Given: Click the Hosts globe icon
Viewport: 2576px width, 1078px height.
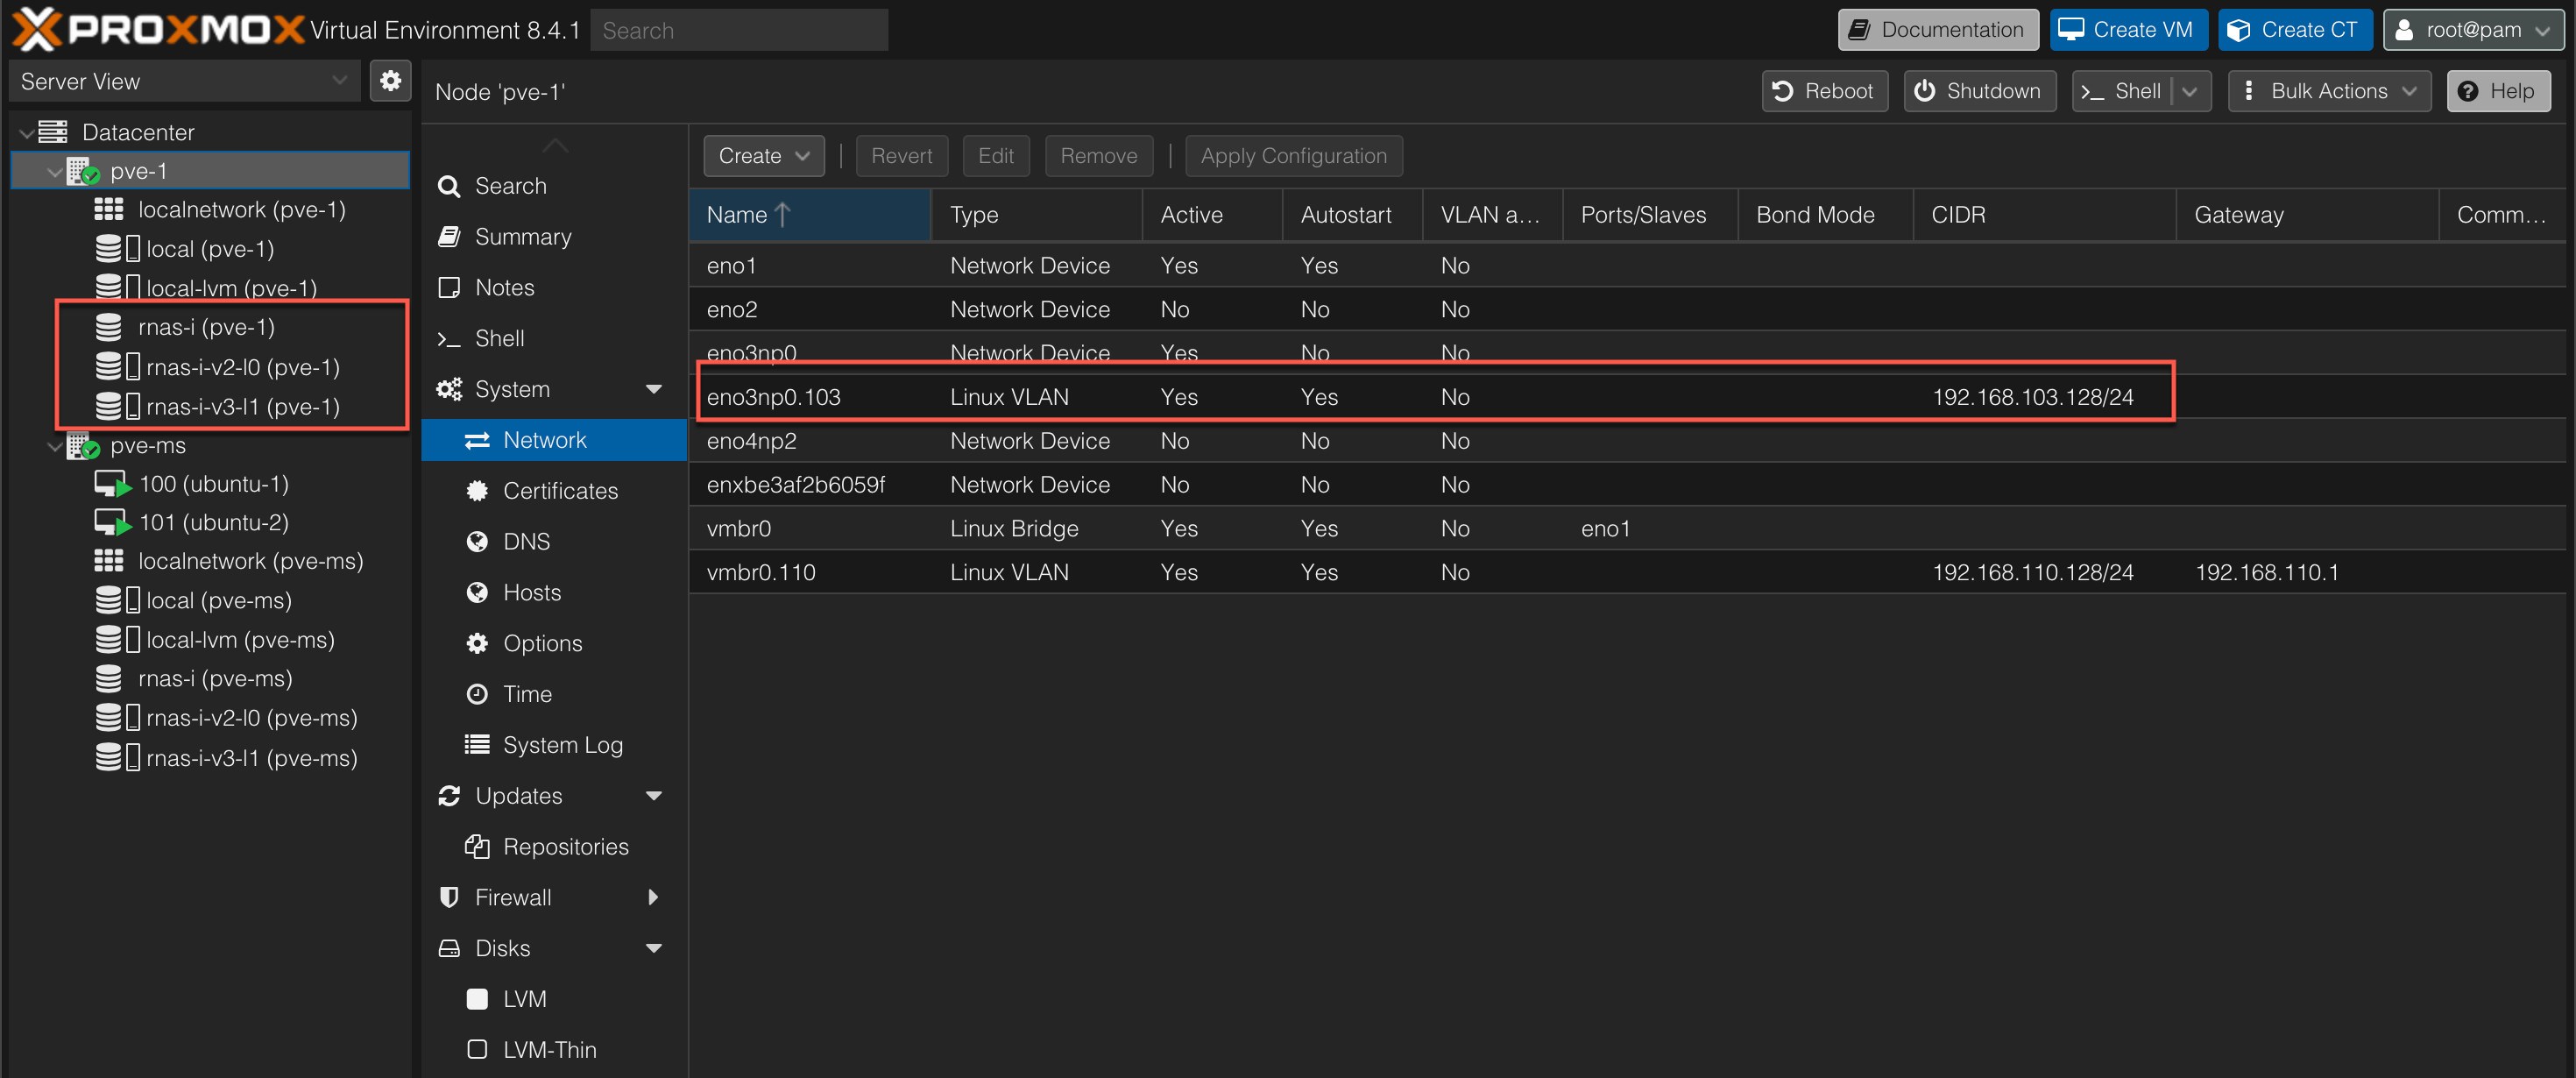Looking at the screenshot, I should [x=477, y=593].
